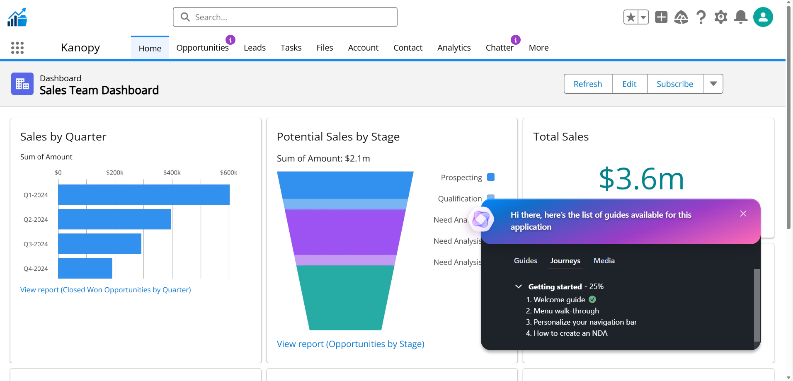793x381 pixels.
Task: Collapse the Getting started journey section
Action: (x=519, y=286)
